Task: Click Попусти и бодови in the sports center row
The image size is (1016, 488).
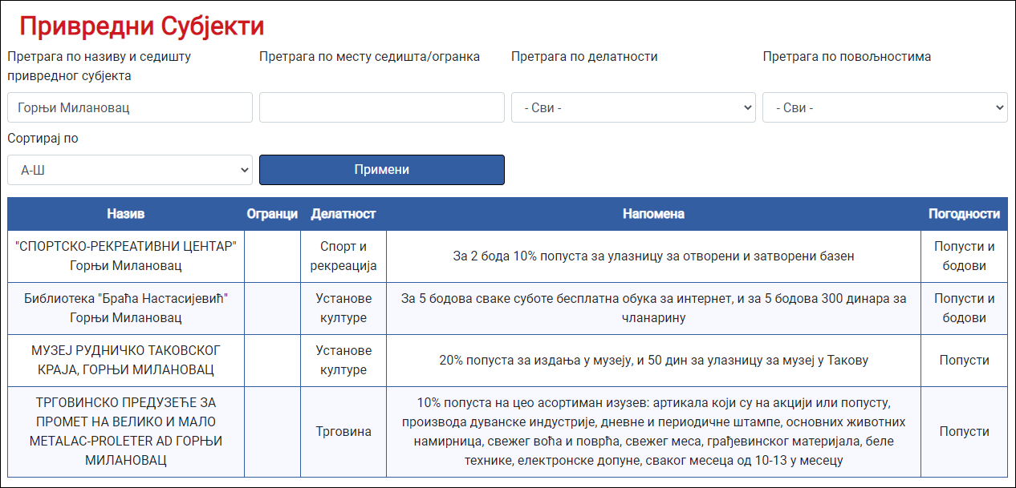Action: pyautogui.click(x=965, y=256)
